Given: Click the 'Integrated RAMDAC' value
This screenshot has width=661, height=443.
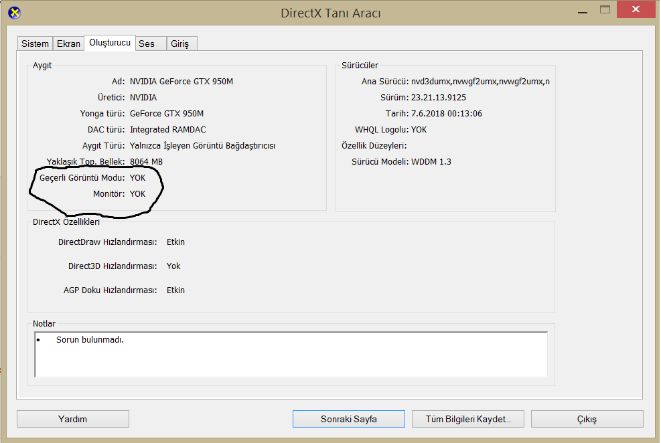Looking at the screenshot, I should (x=168, y=130).
